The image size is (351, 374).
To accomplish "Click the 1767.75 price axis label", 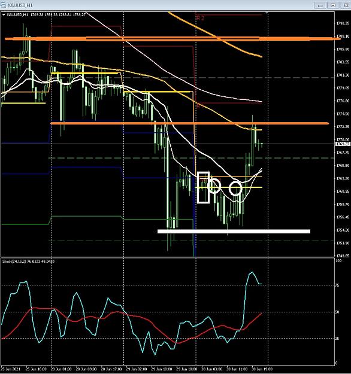I will click(x=343, y=153).
